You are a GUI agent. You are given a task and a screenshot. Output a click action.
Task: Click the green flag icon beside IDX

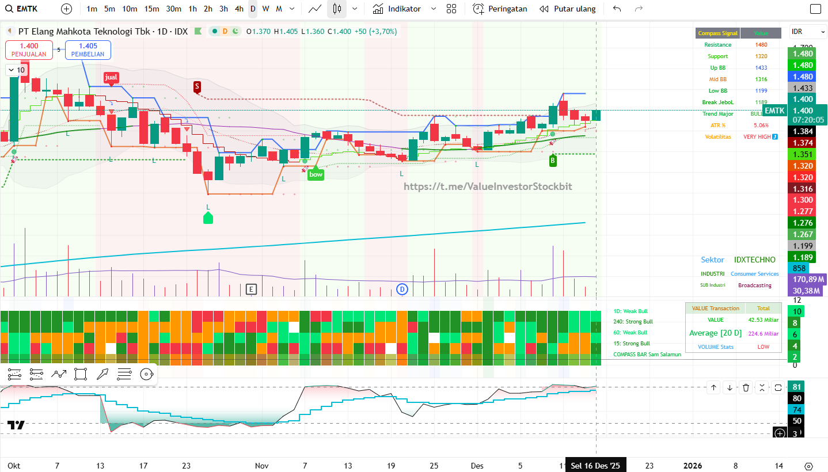[198, 32]
